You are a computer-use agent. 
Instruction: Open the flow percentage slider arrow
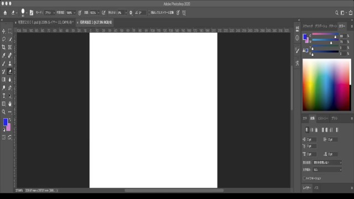click(x=98, y=13)
